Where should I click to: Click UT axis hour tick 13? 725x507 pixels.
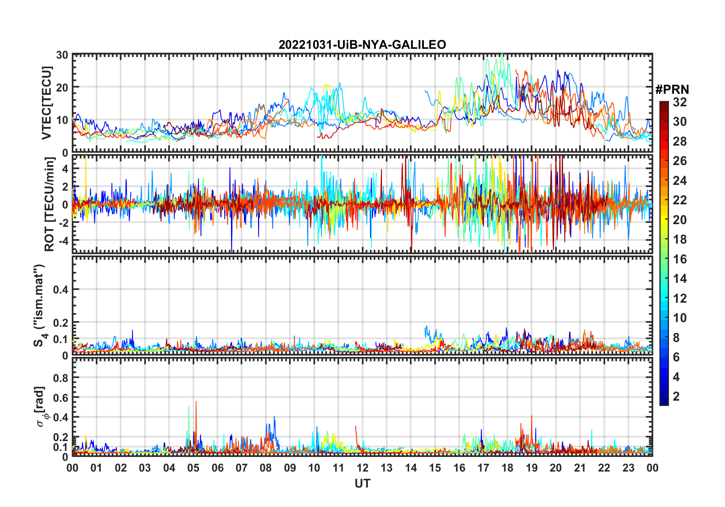[x=387, y=468]
